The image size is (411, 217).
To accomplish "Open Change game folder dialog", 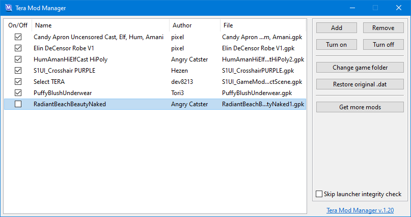I will click(x=360, y=68).
